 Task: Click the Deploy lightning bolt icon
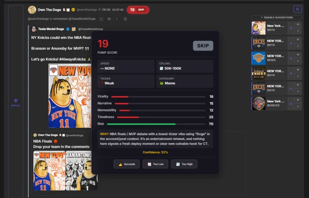[x=15, y=101]
